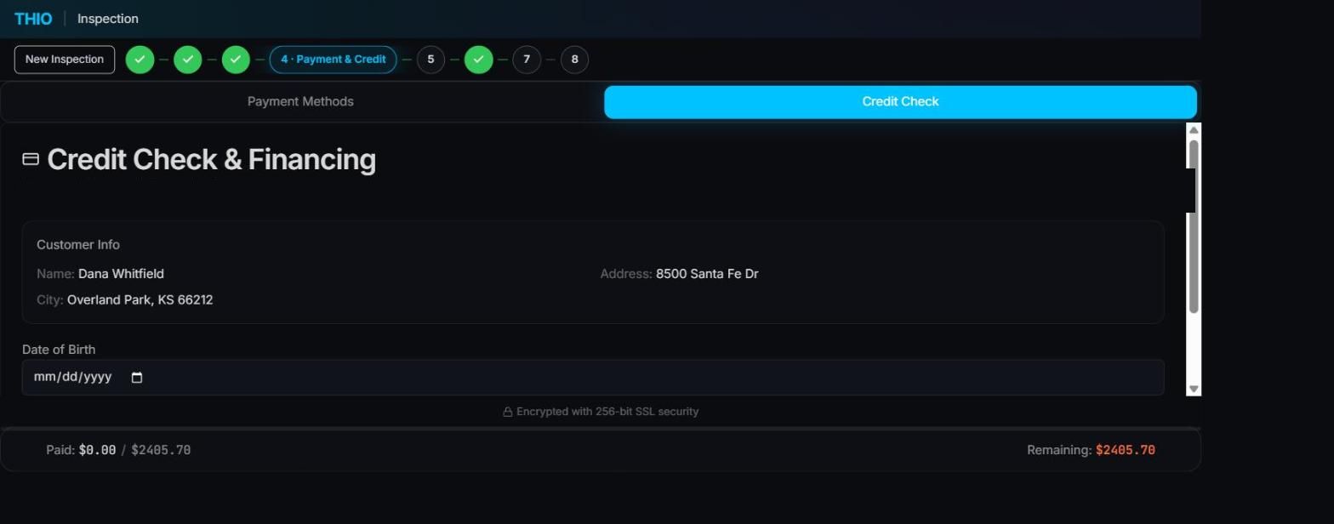Go to completed step one checkmark
This screenshot has width=1334, height=524.
tap(140, 60)
